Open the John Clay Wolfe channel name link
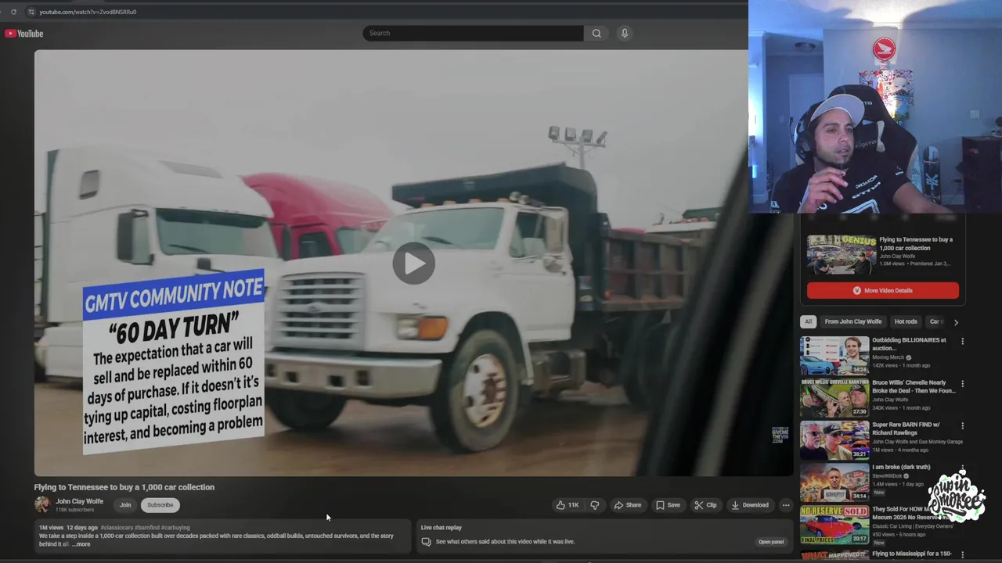 point(79,501)
